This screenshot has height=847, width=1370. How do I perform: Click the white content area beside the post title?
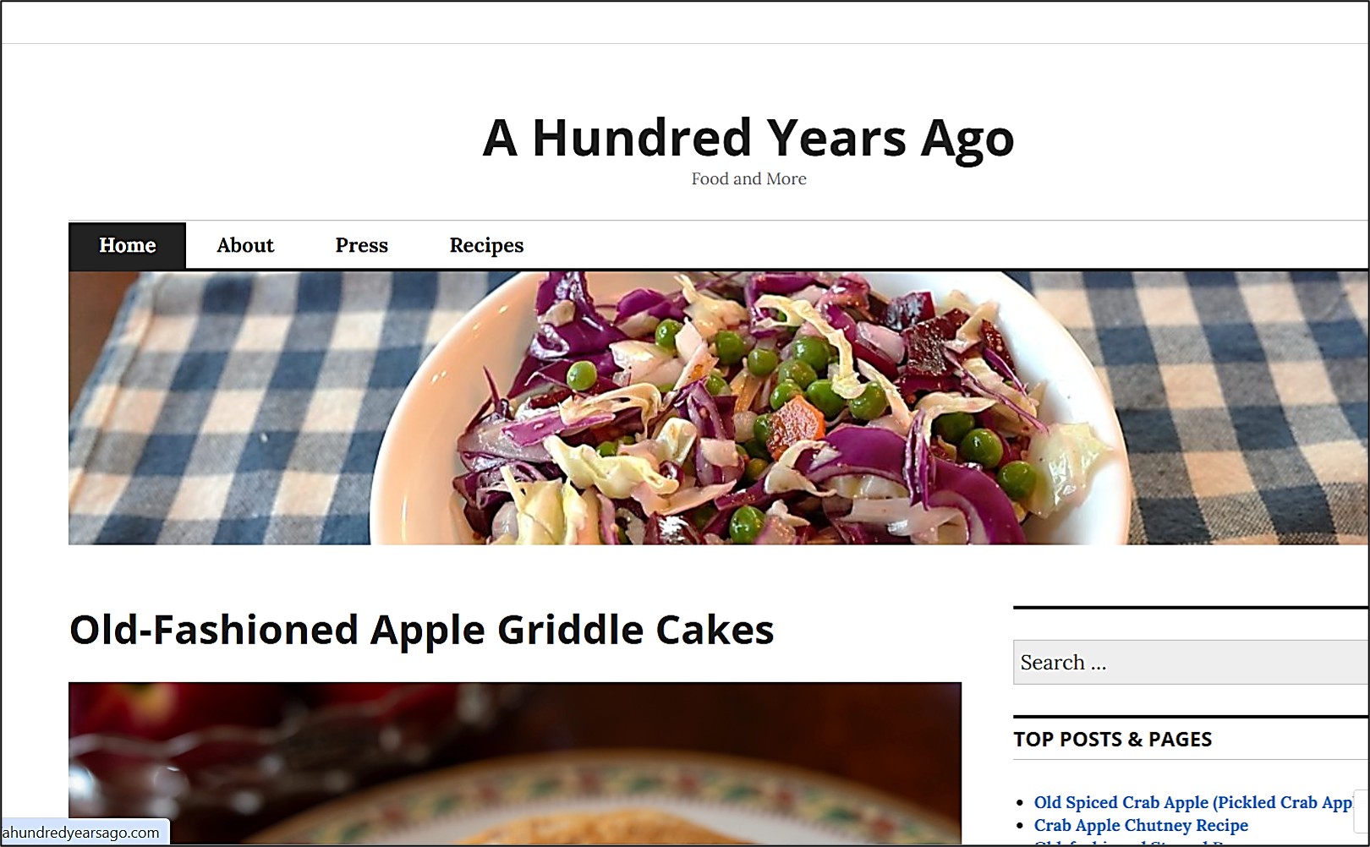point(888,630)
